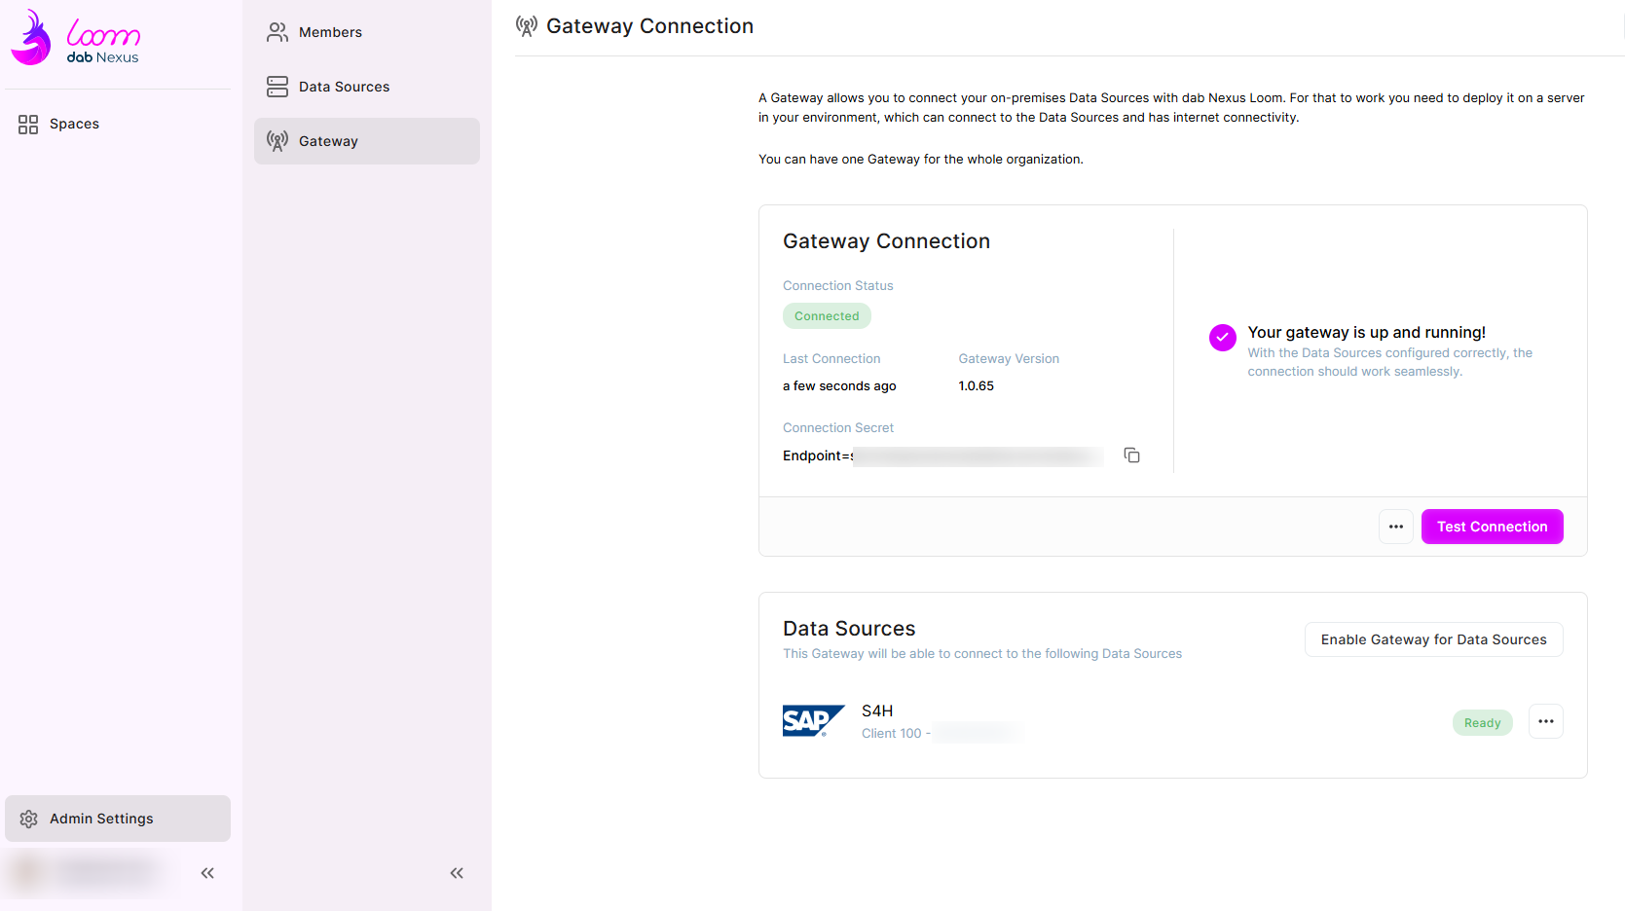Screen dimensions: 1625x911
Task: Open more options beside Test Connection
Action: 1395,527
